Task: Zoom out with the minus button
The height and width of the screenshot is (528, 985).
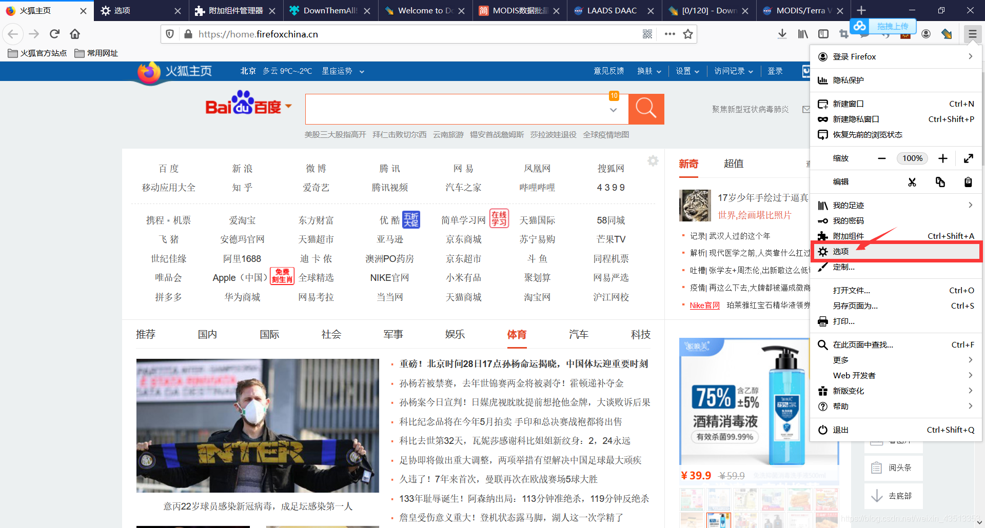Action: (x=882, y=158)
